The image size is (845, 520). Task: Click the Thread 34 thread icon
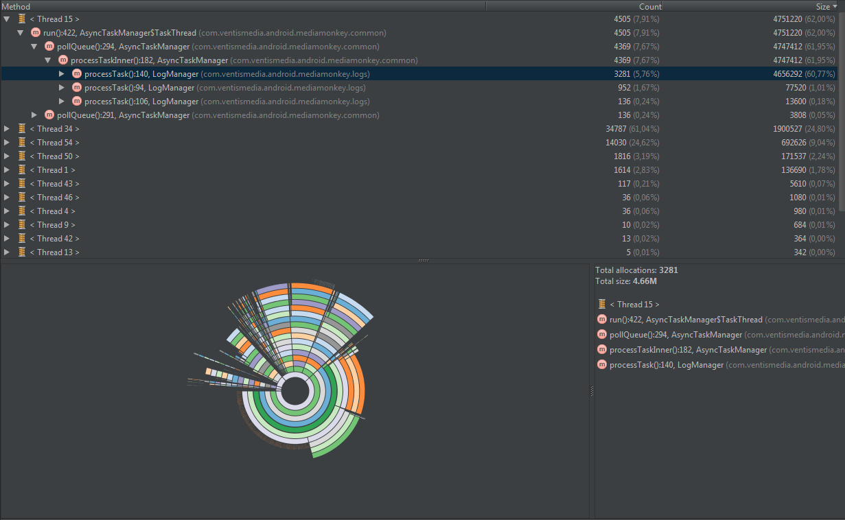(x=22, y=129)
